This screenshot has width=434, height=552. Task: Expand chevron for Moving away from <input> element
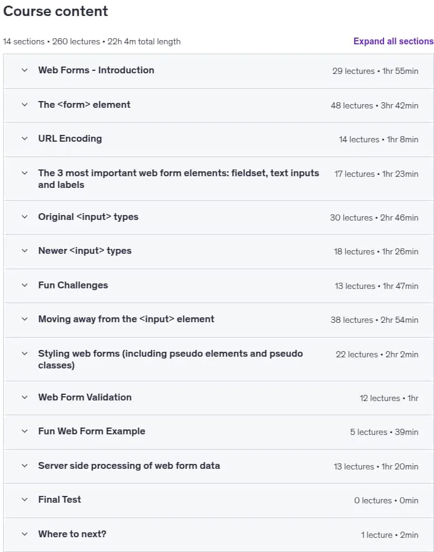click(x=25, y=319)
